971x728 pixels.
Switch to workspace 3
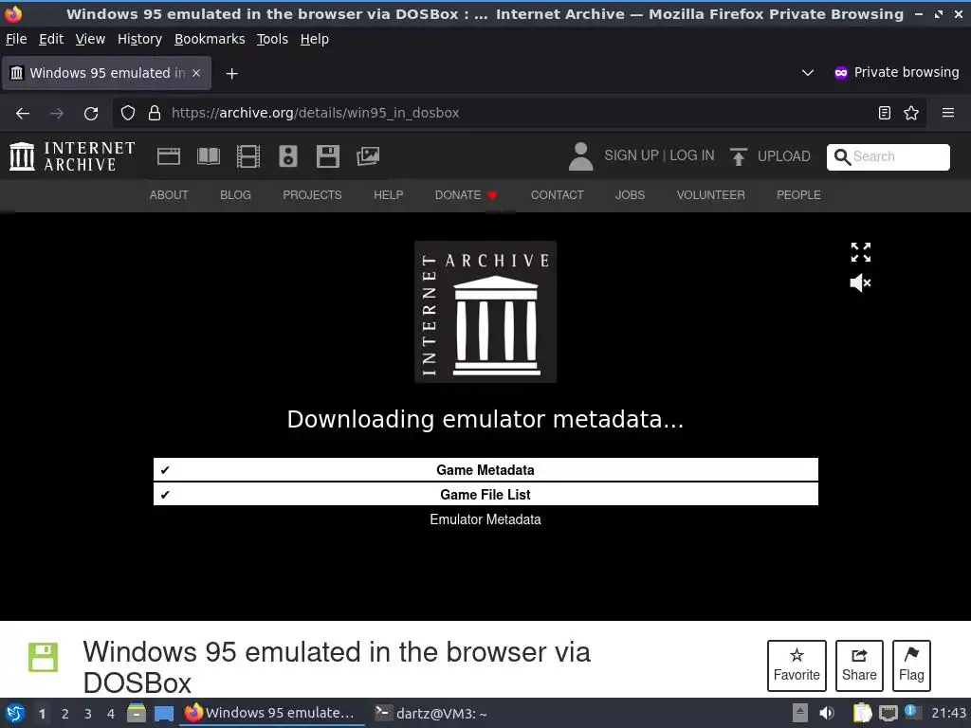(x=88, y=714)
